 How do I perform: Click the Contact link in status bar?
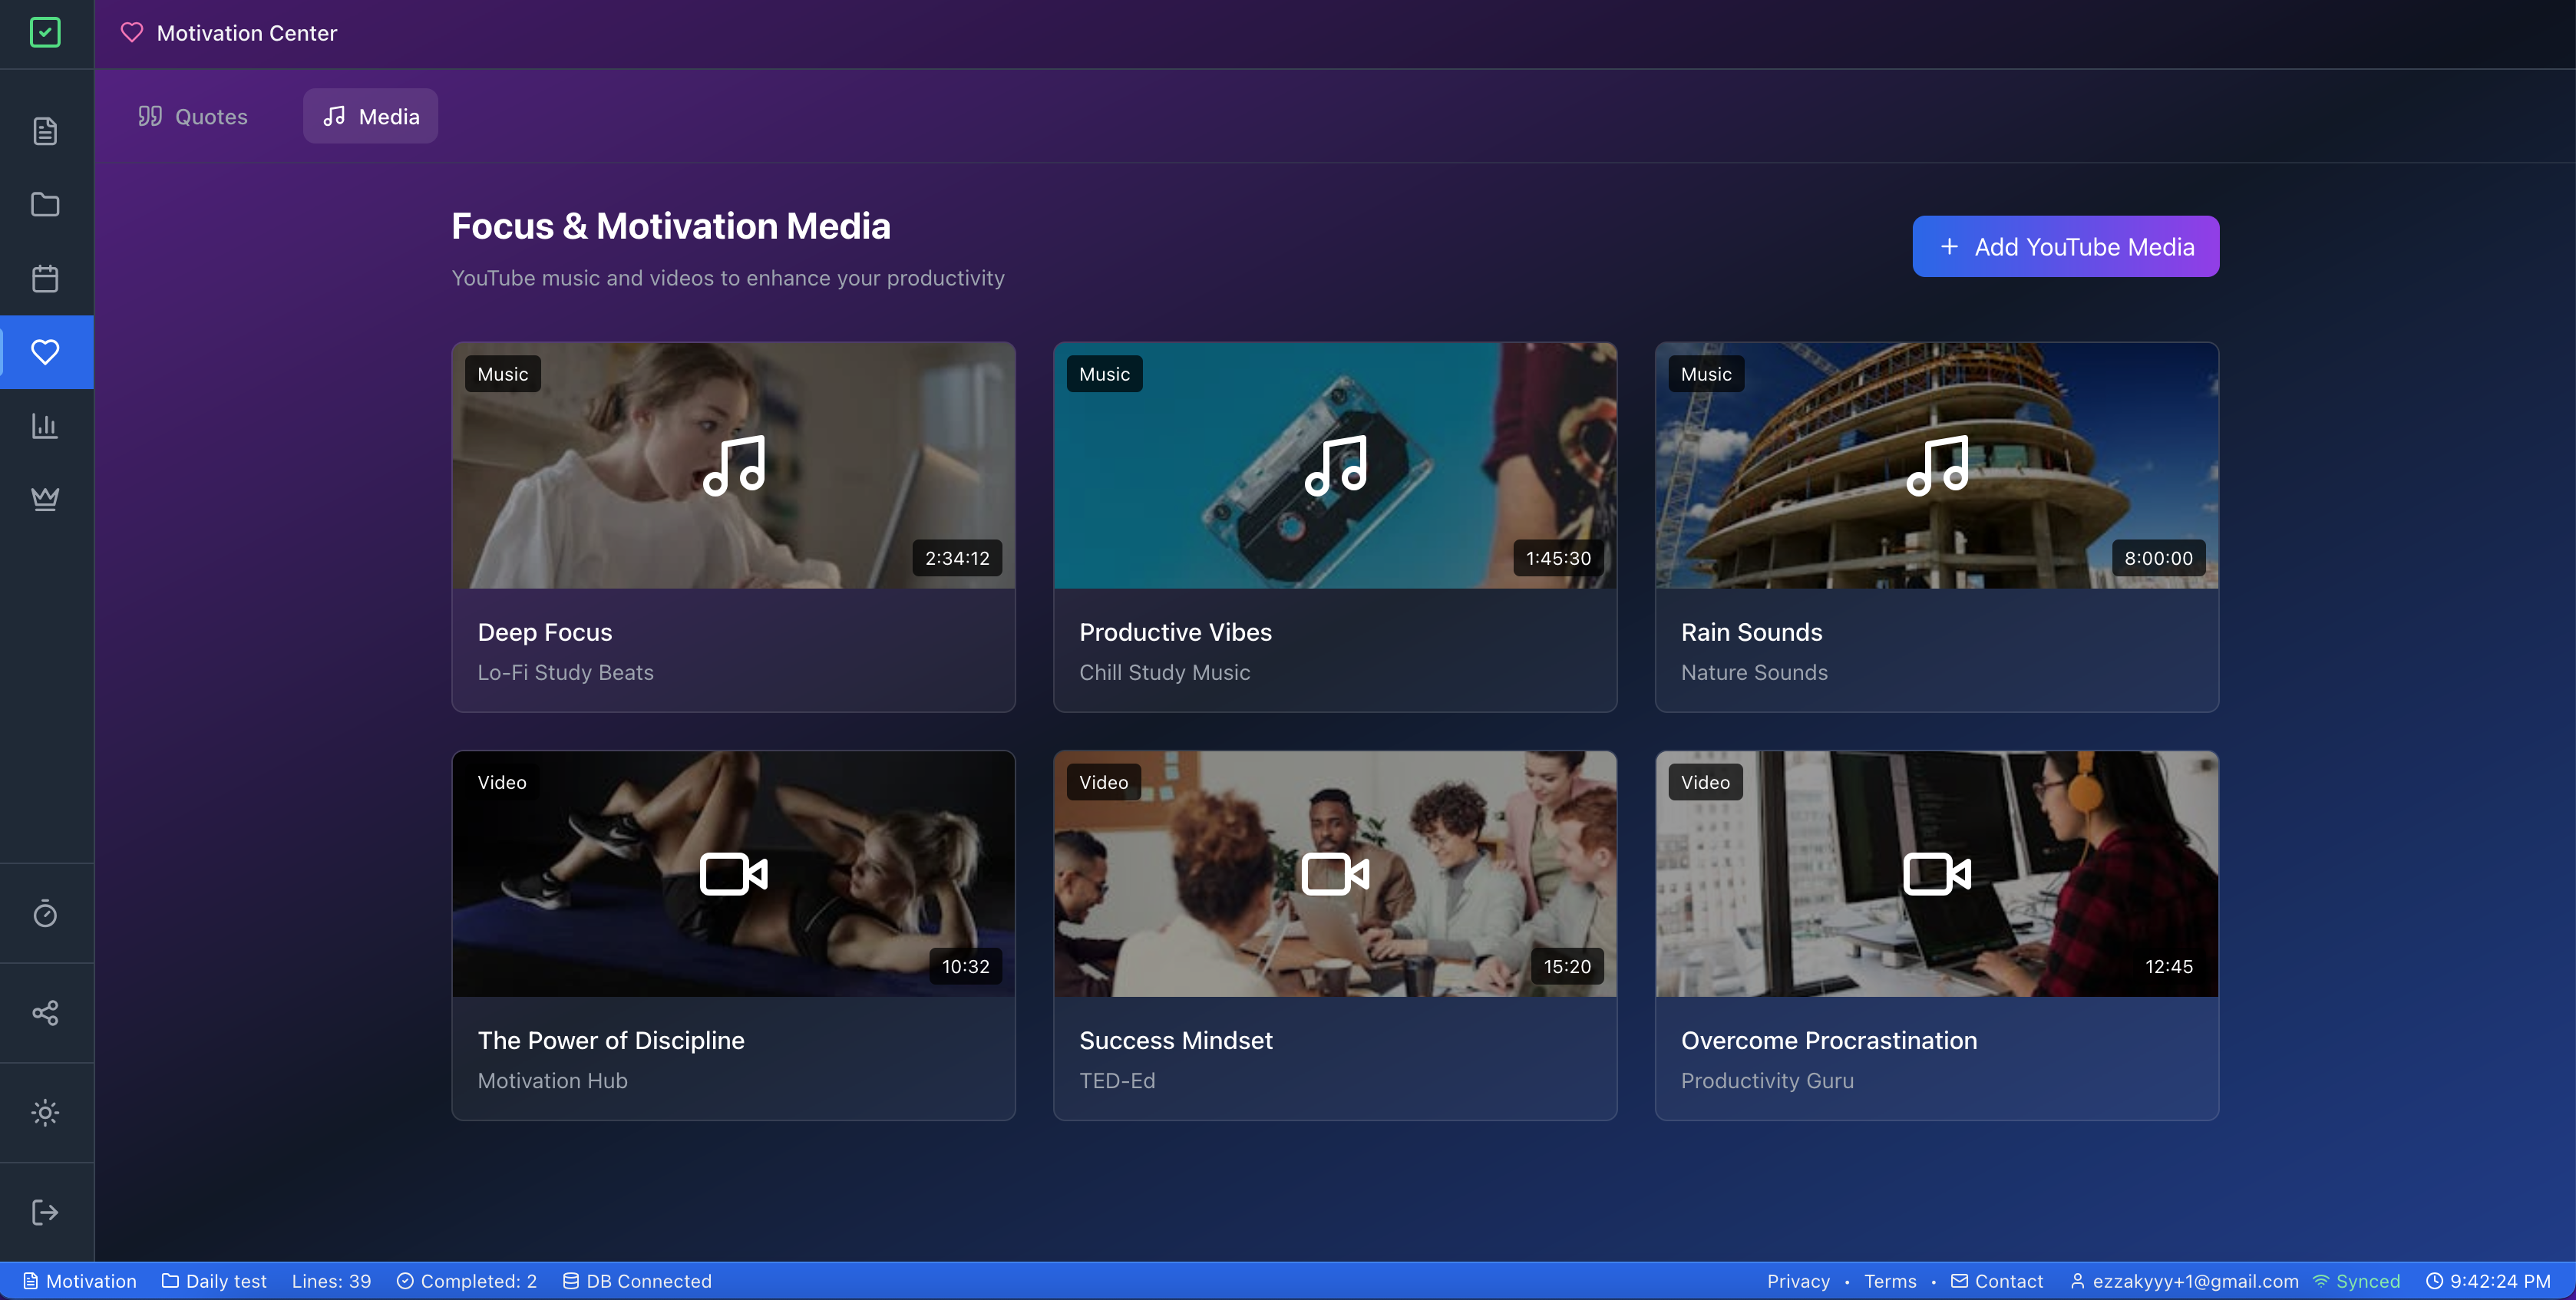tap(1997, 1281)
